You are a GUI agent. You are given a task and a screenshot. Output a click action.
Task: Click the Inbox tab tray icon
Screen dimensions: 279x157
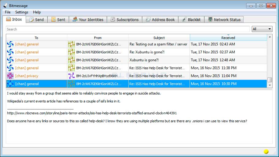click(x=8, y=19)
